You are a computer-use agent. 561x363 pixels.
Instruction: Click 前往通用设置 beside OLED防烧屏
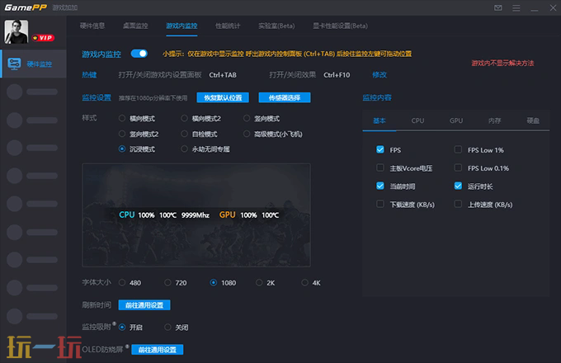tap(157, 350)
